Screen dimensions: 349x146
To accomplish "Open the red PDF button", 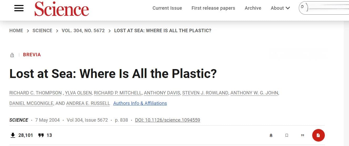I will click(318, 135).
